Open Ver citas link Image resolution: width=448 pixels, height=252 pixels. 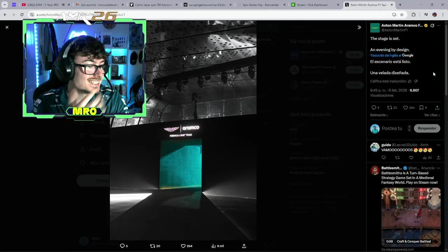pyautogui.click(x=432, y=115)
